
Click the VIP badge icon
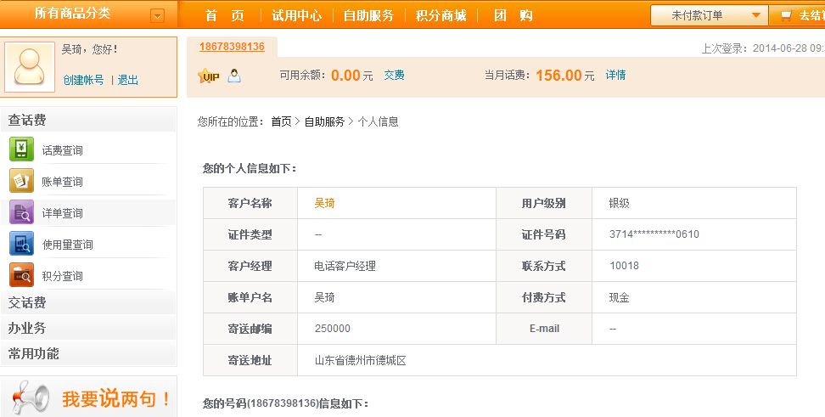click(208, 76)
